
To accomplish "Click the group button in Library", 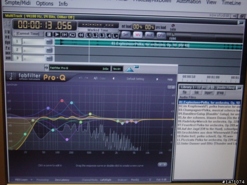I will click(x=220, y=93).
